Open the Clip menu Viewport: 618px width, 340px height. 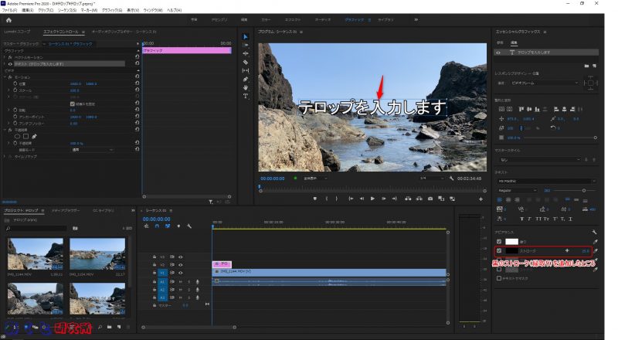tap(46, 10)
